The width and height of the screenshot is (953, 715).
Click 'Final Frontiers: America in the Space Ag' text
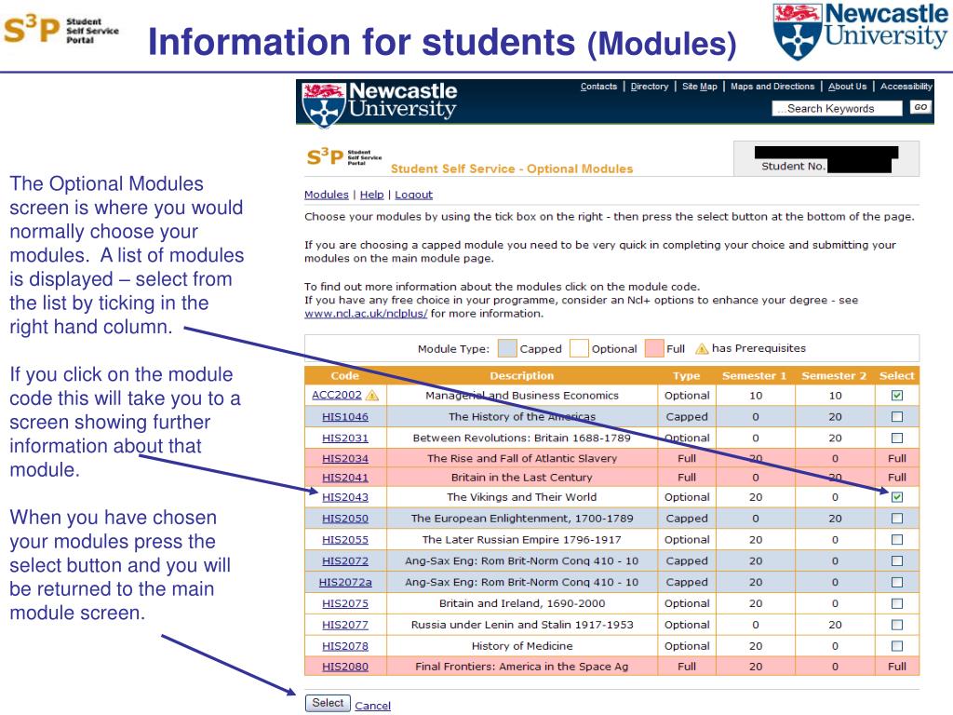521,667
